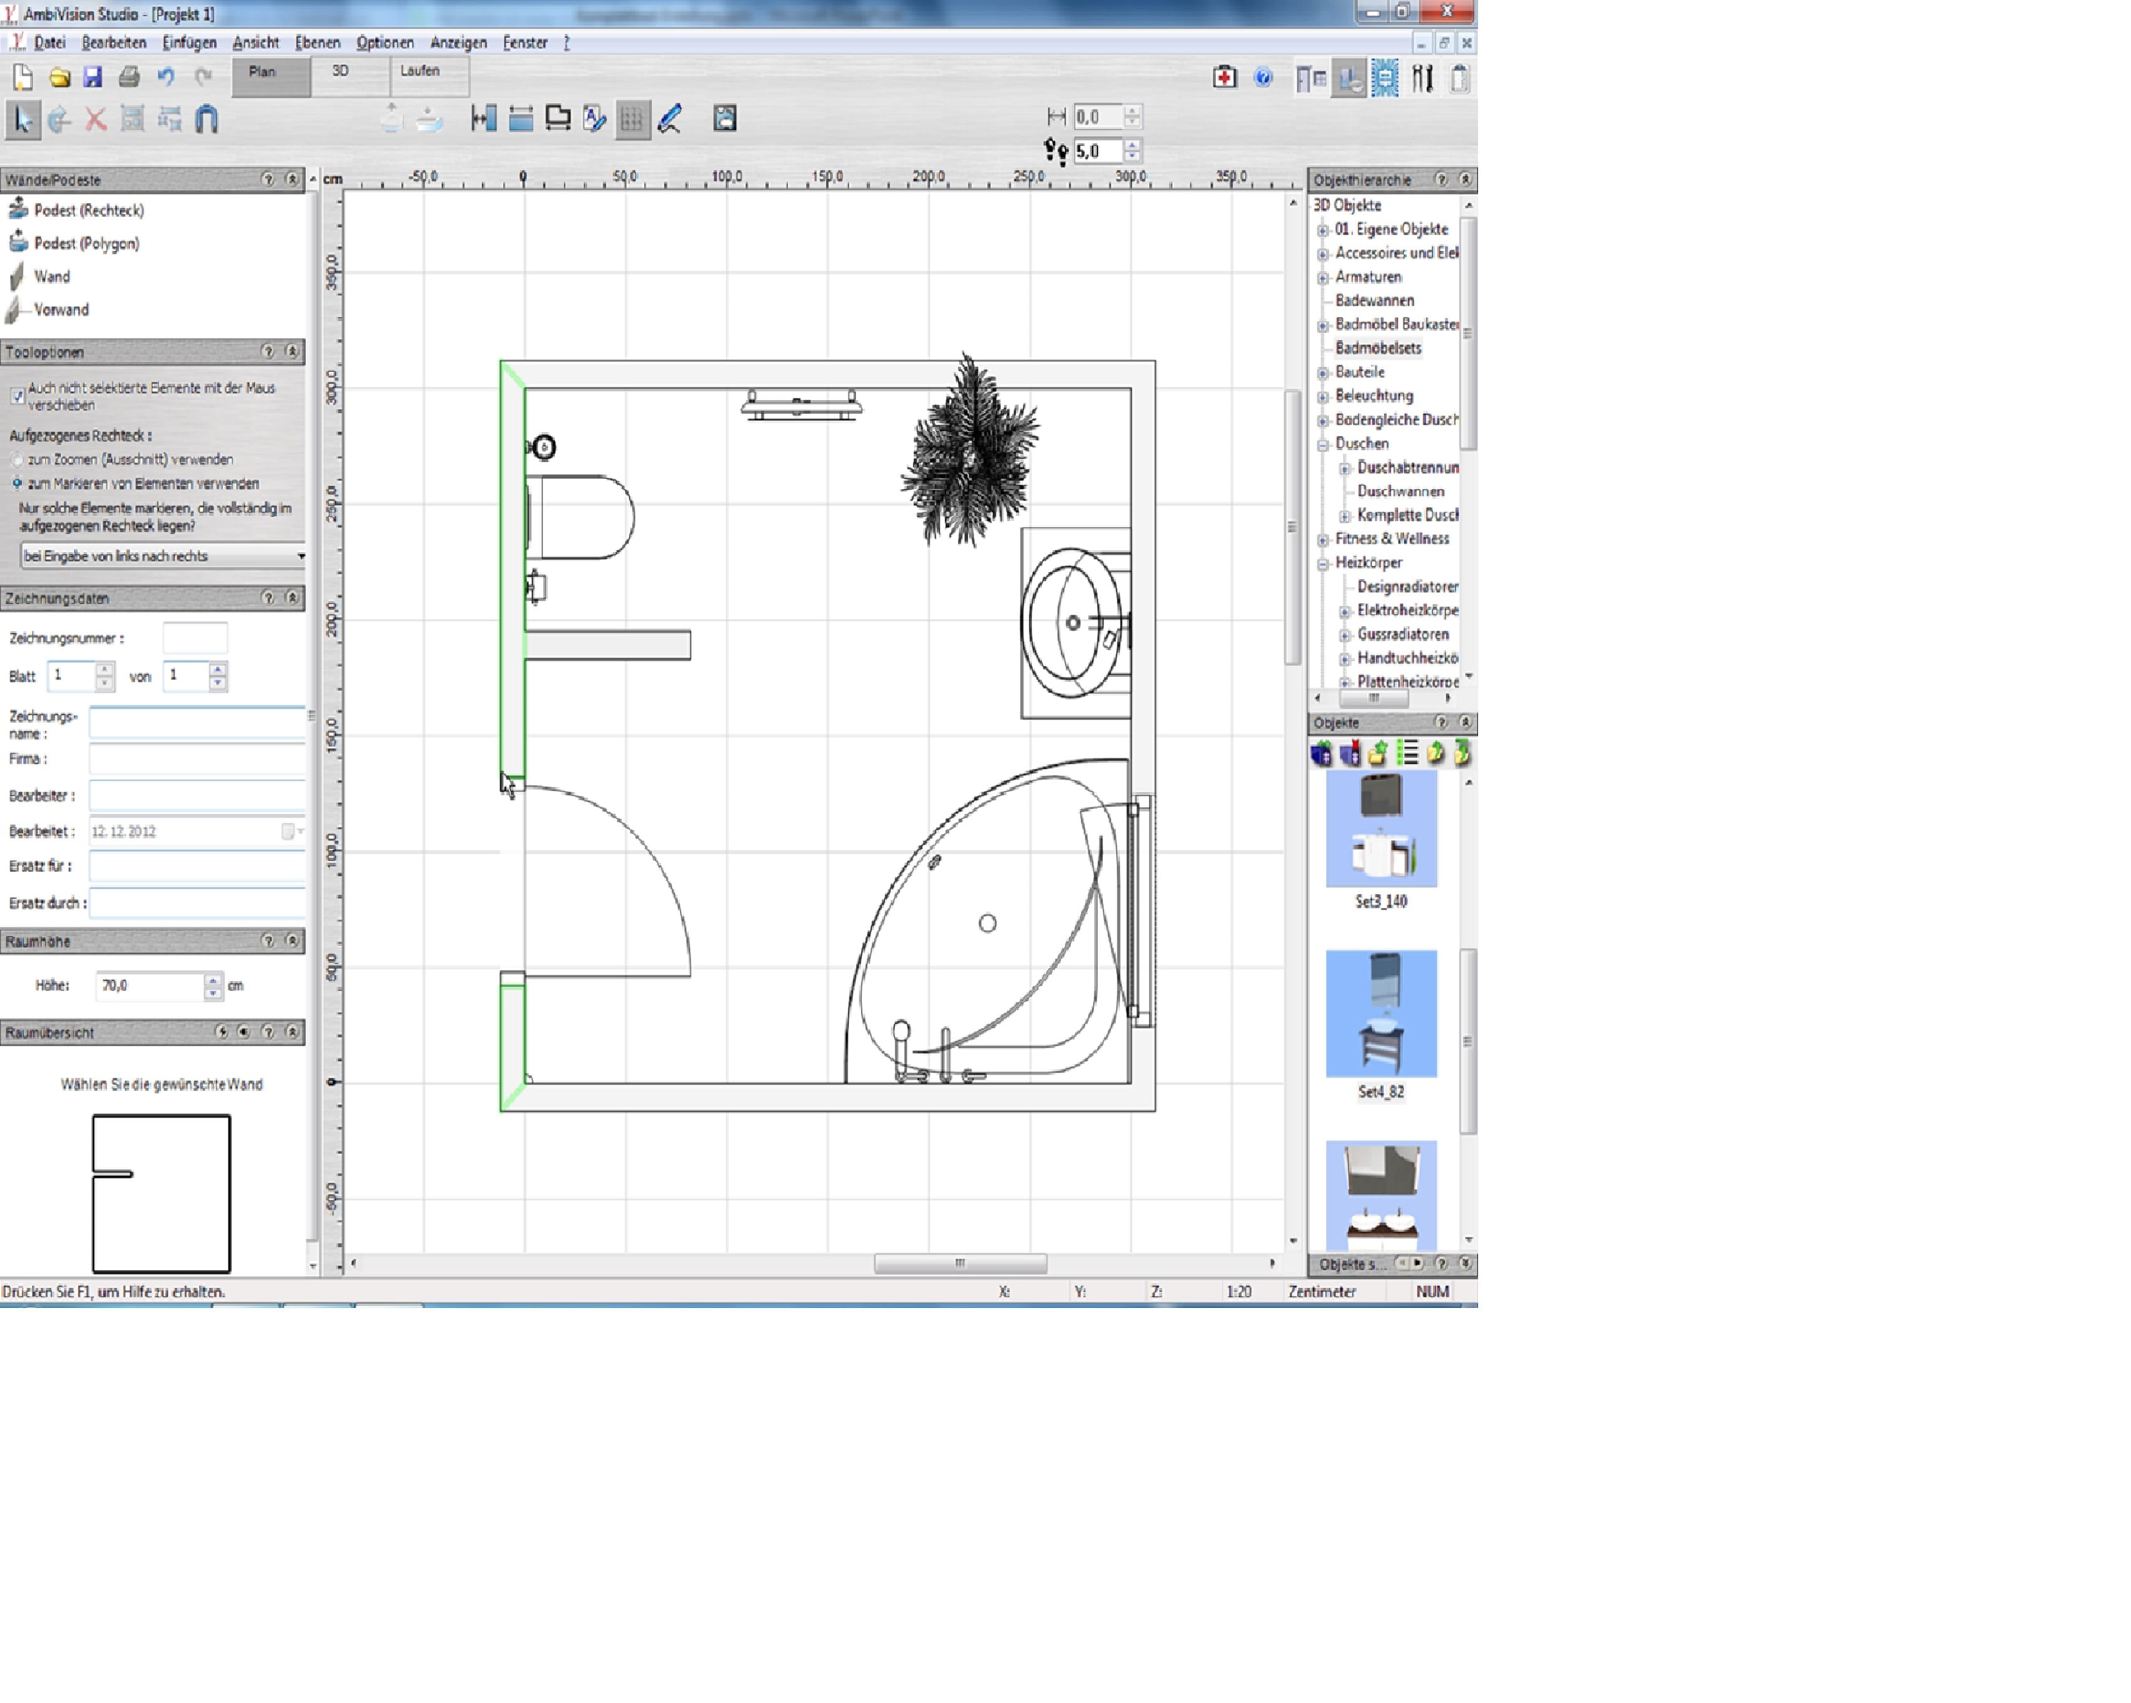Click the vertical scrollbar thumb of the plan
Image resolution: width=2131 pixels, height=1703 pixels.
[x=1292, y=527]
